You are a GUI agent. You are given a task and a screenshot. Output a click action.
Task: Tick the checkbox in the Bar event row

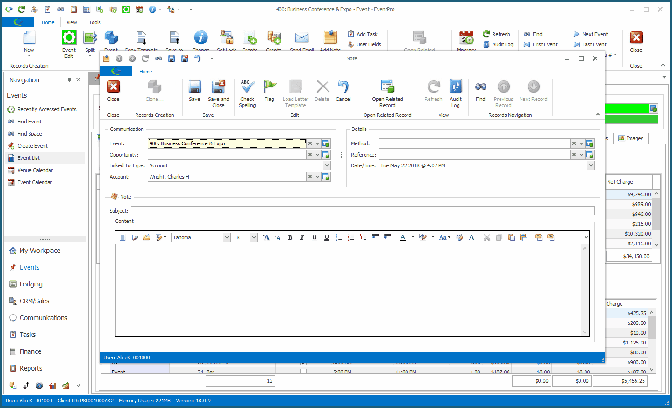(303, 372)
